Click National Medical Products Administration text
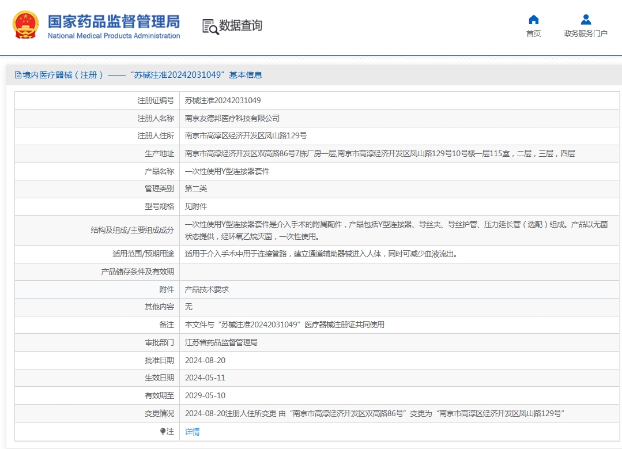The image size is (622, 449). point(114,36)
